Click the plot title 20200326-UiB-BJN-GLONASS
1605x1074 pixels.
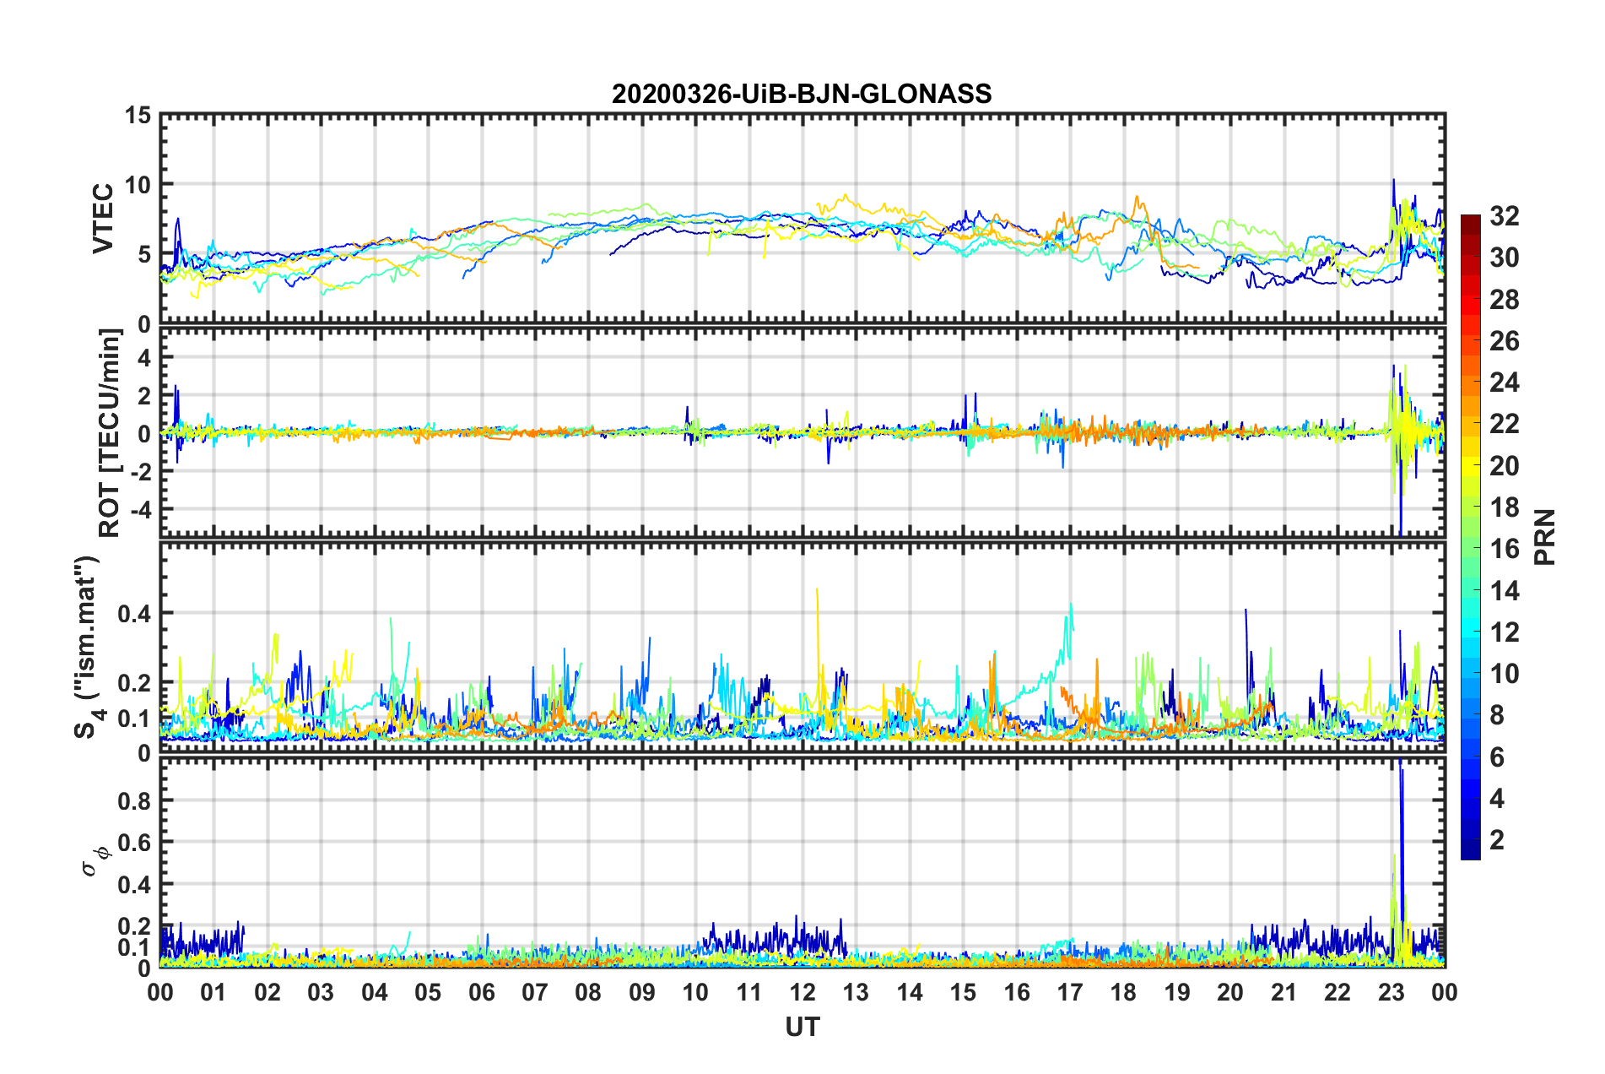(x=802, y=93)
